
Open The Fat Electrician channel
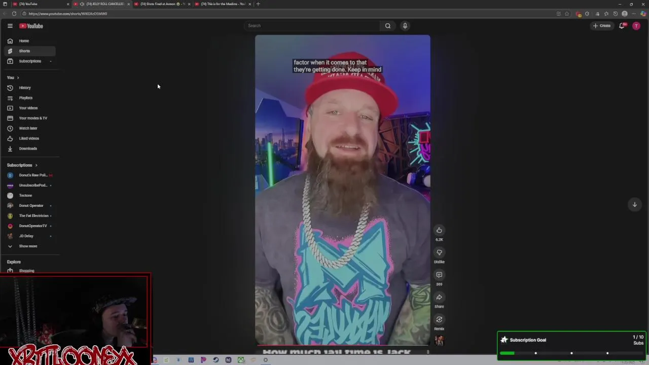coord(30,215)
